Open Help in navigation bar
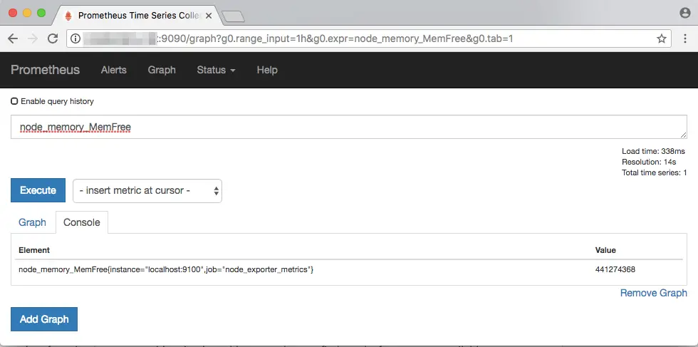The width and height of the screenshot is (698, 347). (x=267, y=70)
